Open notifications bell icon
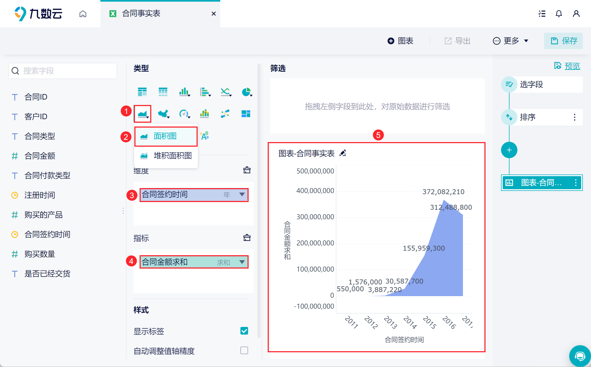Screen dimensions: 591x367 (559, 14)
